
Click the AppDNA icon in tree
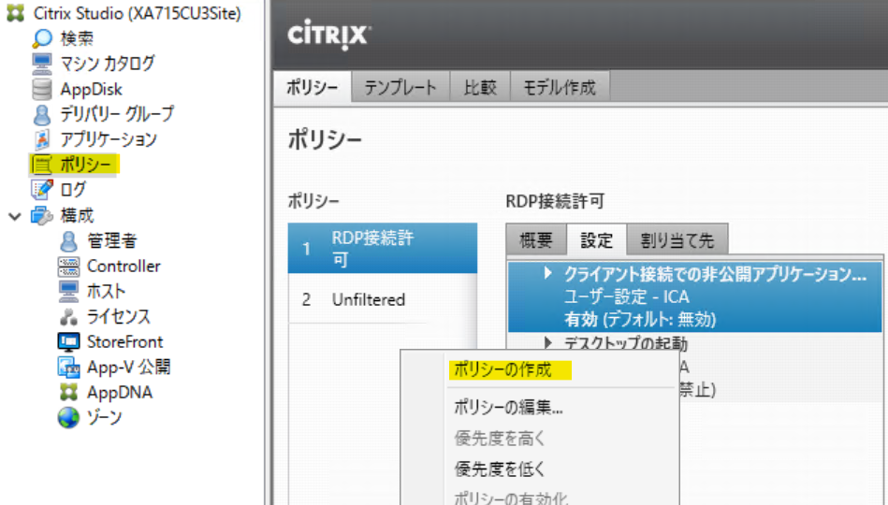tap(68, 393)
